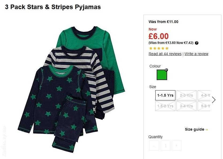Select size 1.5-2 Yrs option
The height and width of the screenshot is (159, 223).
pos(165,106)
